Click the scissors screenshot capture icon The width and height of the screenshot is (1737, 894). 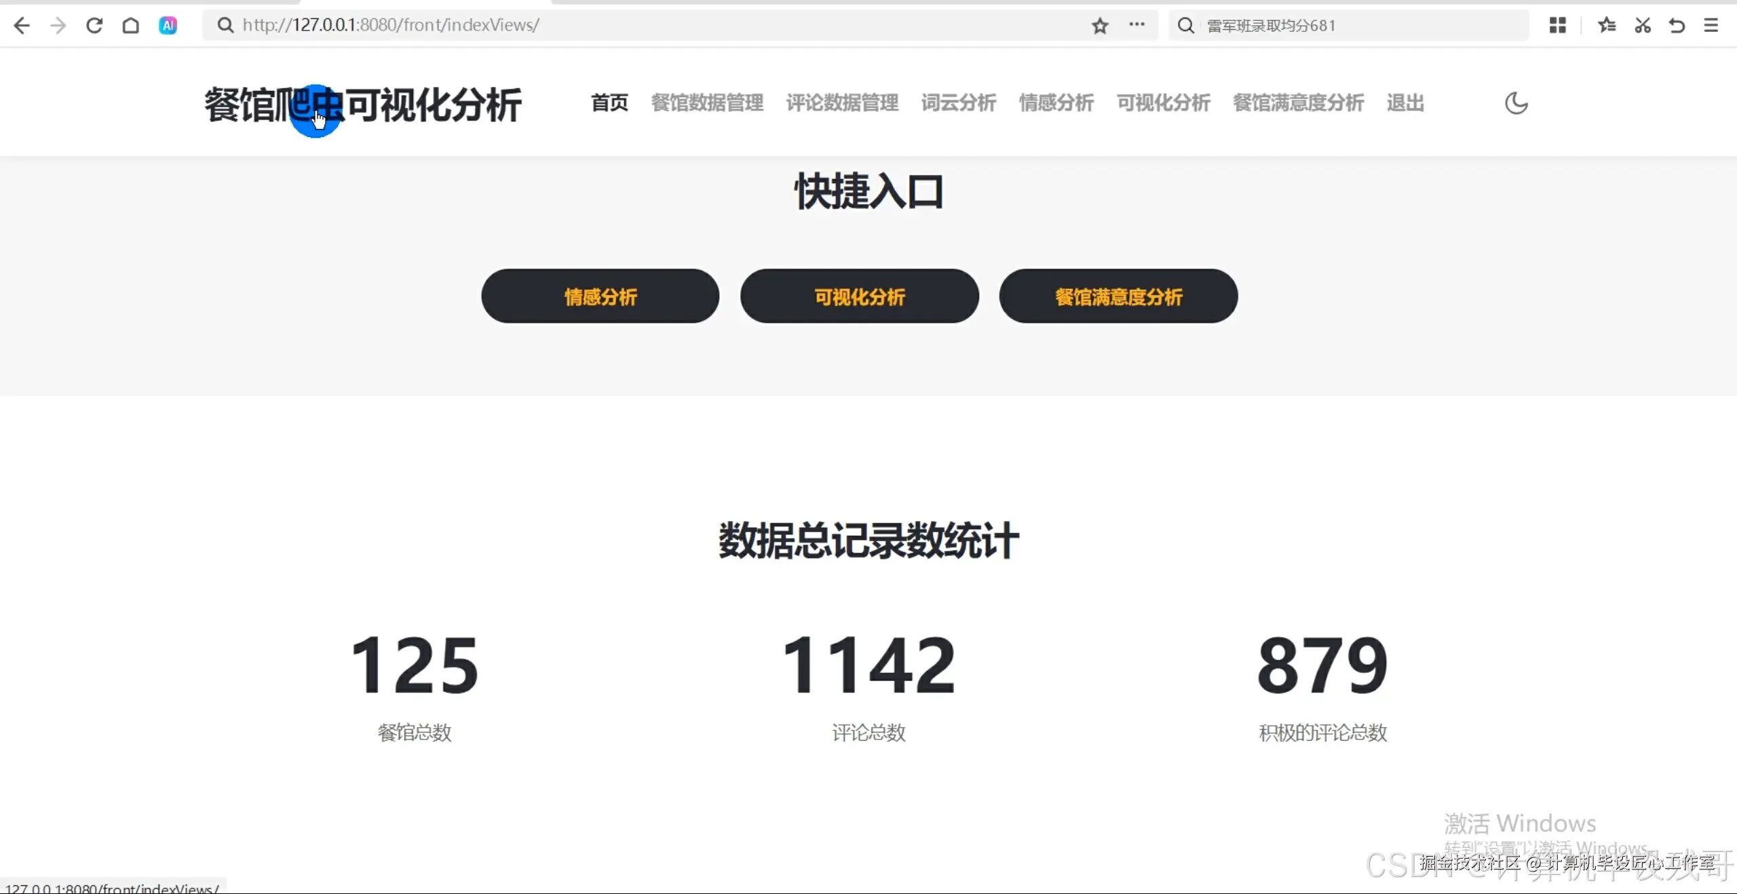pyautogui.click(x=1642, y=25)
